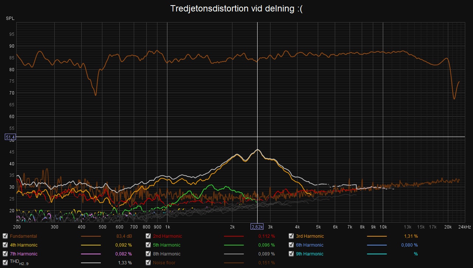Toggle the Fundamental trace checkbox

[5, 236]
